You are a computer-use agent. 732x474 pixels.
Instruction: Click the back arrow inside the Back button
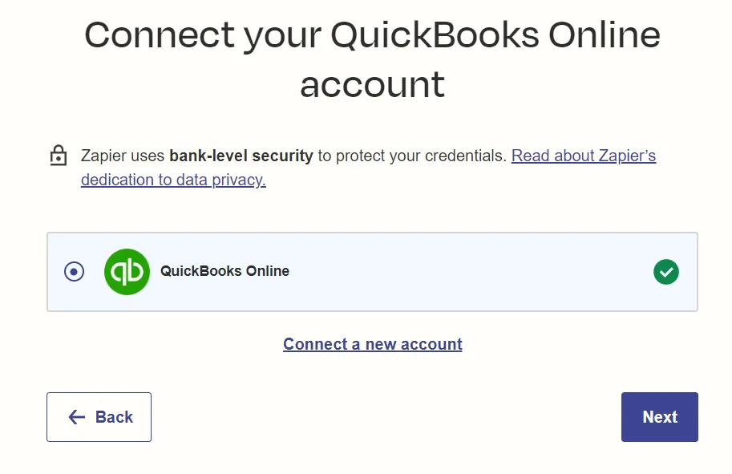(76, 417)
